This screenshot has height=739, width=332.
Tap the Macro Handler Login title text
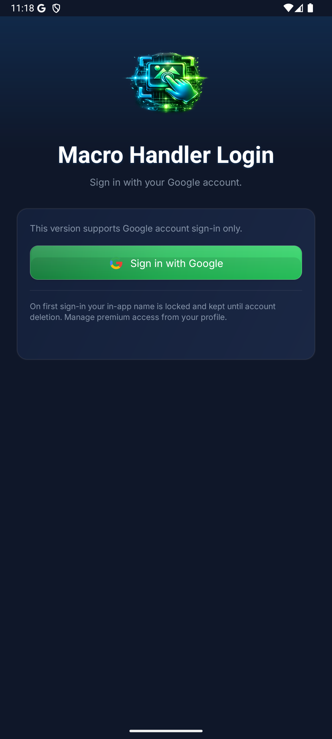[x=166, y=154]
